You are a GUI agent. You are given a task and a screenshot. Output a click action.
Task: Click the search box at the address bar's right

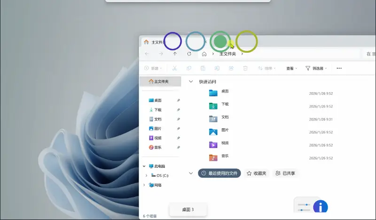click(x=369, y=54)
